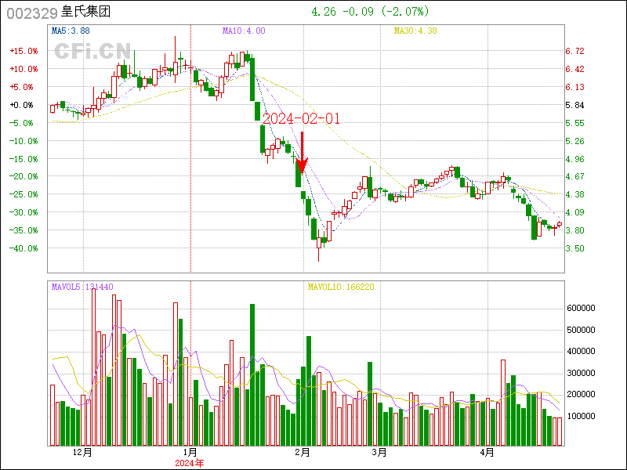Click the 4.38 price axis label
The width and height of the screenshot is (627, 470).
[574, 194]
